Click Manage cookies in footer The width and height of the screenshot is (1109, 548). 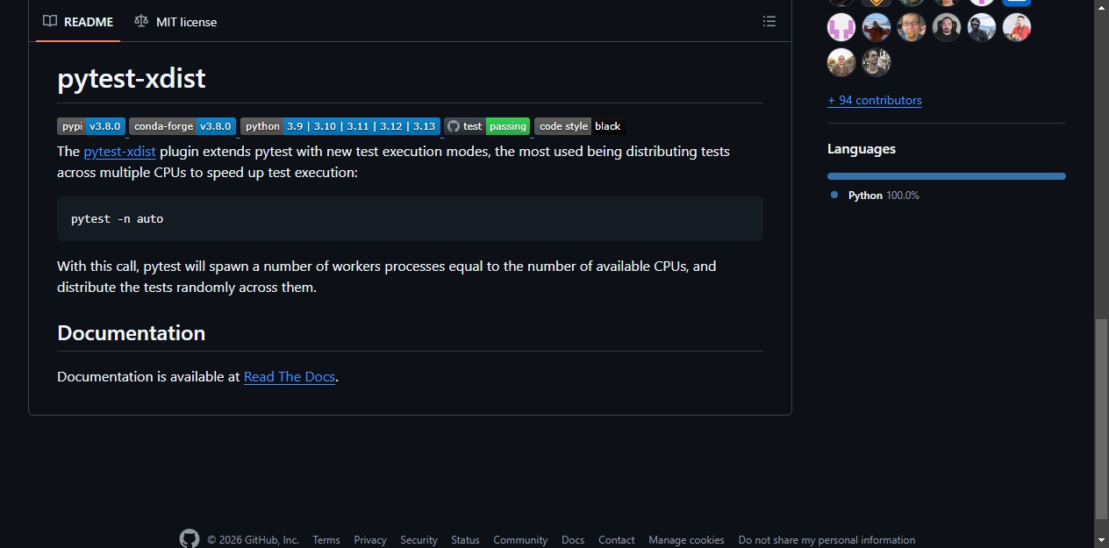pos(687,540)
